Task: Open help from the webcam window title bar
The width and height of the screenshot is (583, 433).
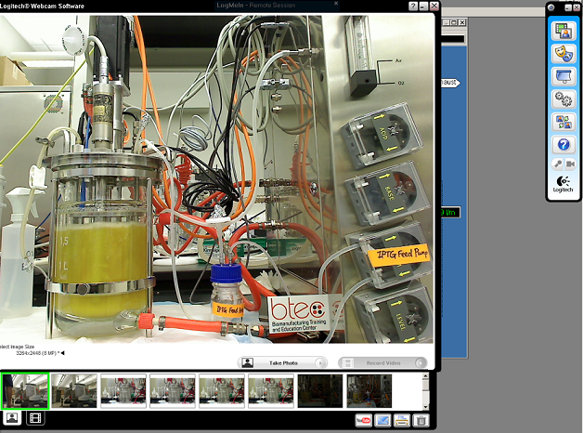Action: pos(413,7)
